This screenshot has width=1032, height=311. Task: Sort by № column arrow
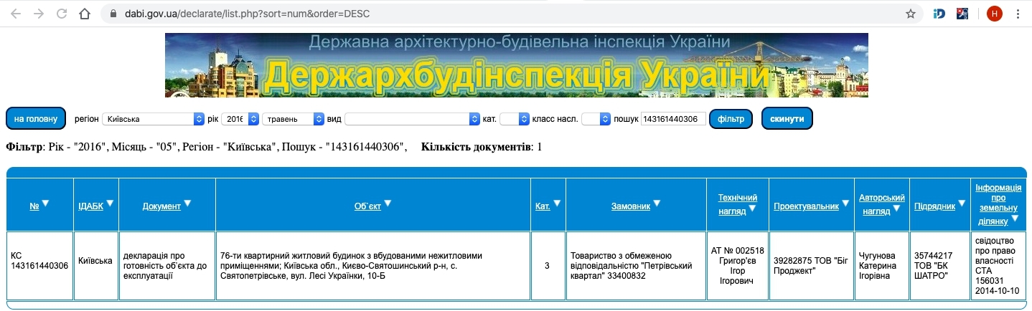coord(45,204)
